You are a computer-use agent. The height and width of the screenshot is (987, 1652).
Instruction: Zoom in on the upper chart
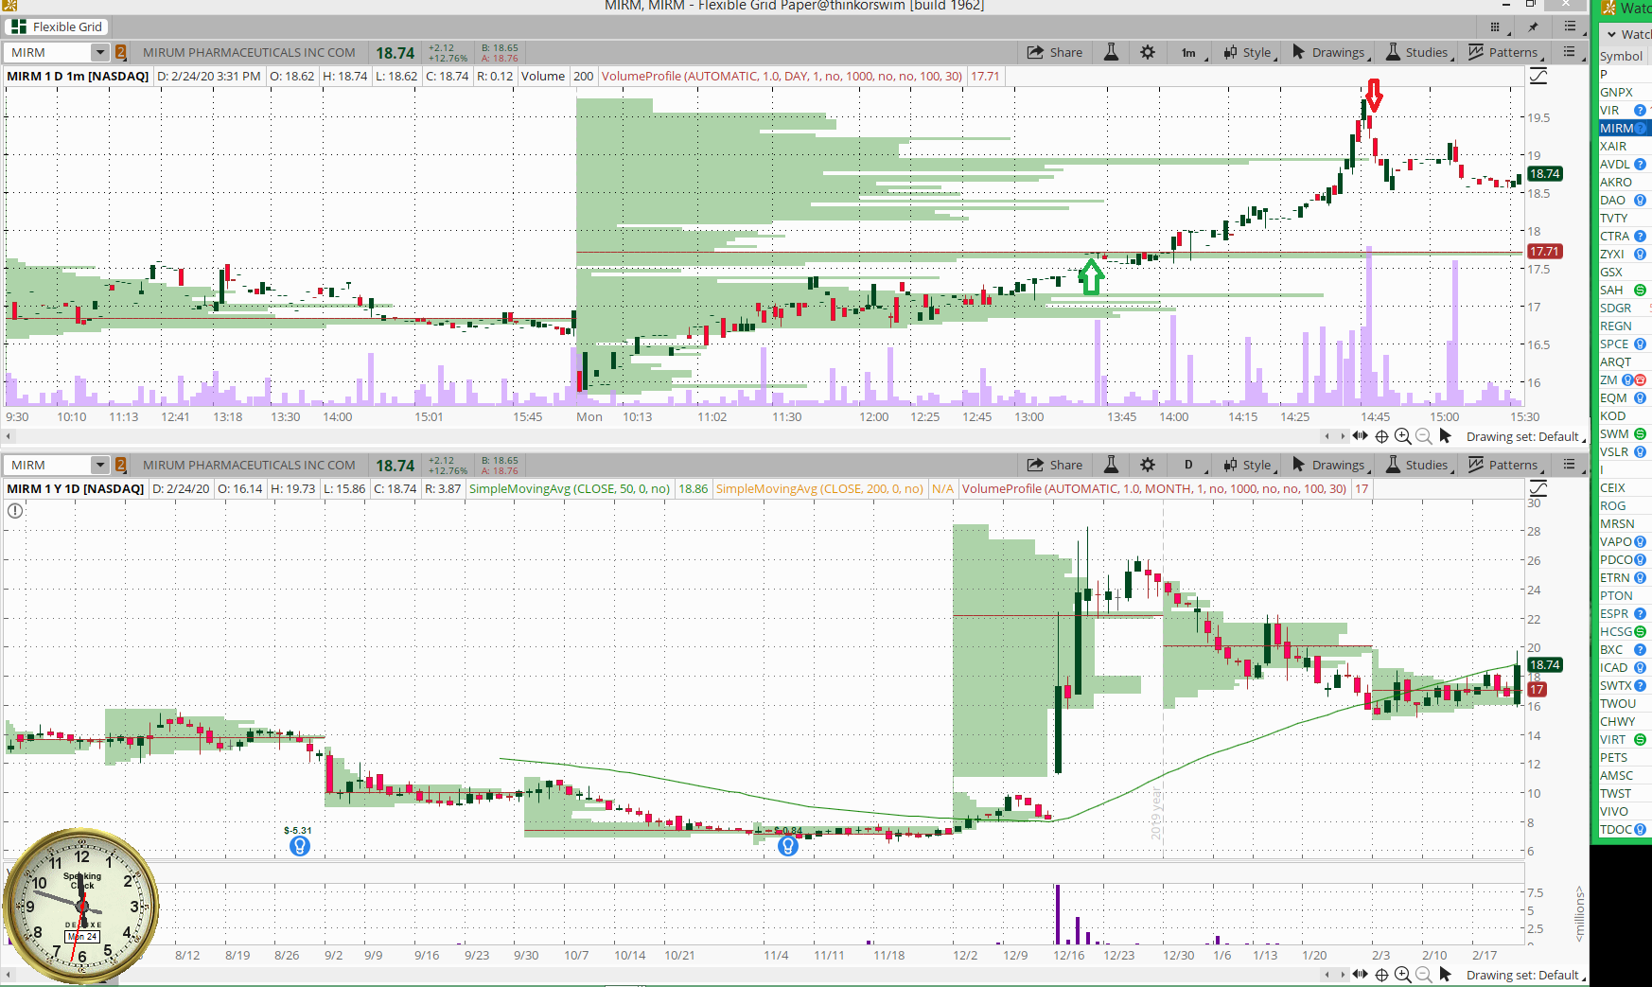[x=1403, y=436]
